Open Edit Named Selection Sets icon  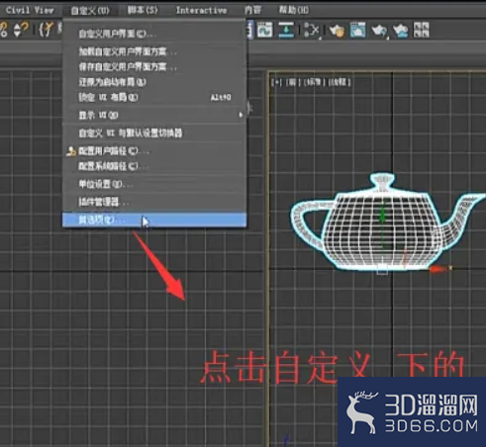(46, 30)
